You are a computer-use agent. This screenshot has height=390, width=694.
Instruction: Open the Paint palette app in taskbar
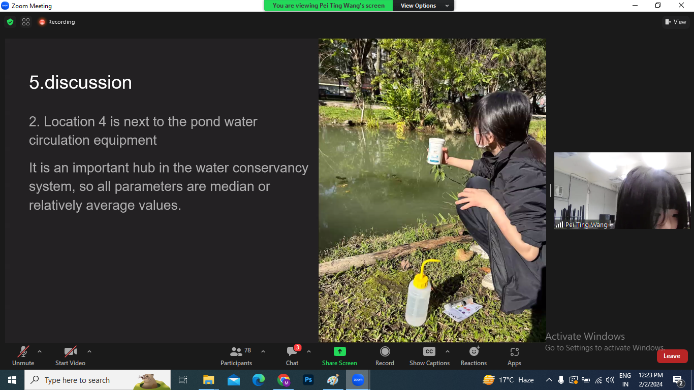click(x=333, y=380)
